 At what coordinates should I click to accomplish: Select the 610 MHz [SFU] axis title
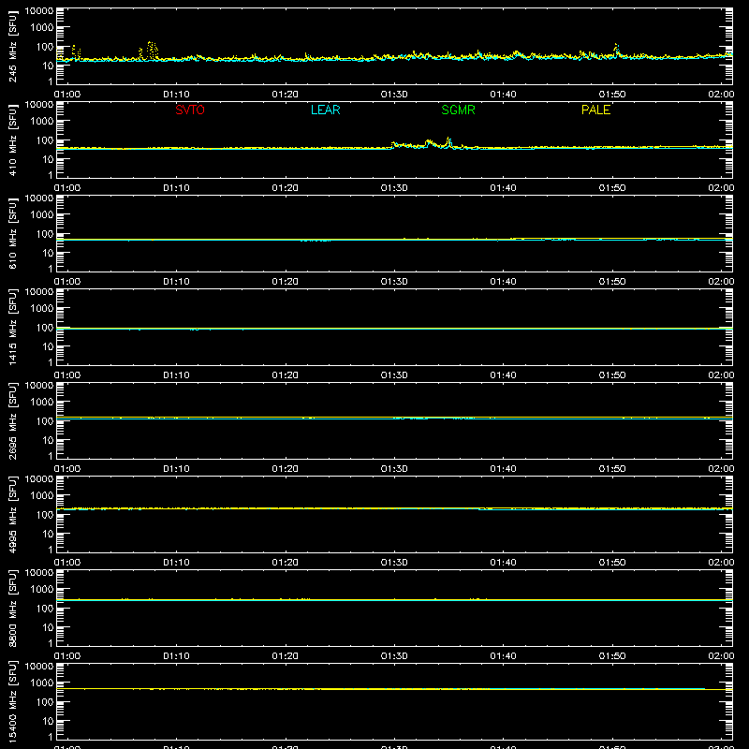13,233
